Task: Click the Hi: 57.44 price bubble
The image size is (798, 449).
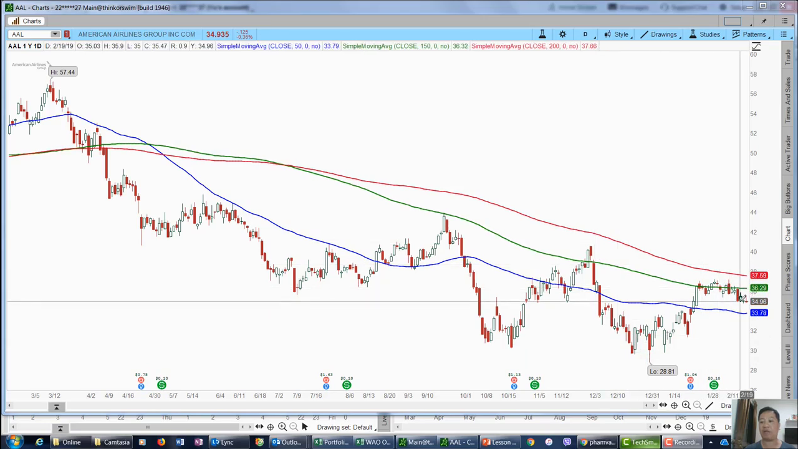Action: coord(62,72)
